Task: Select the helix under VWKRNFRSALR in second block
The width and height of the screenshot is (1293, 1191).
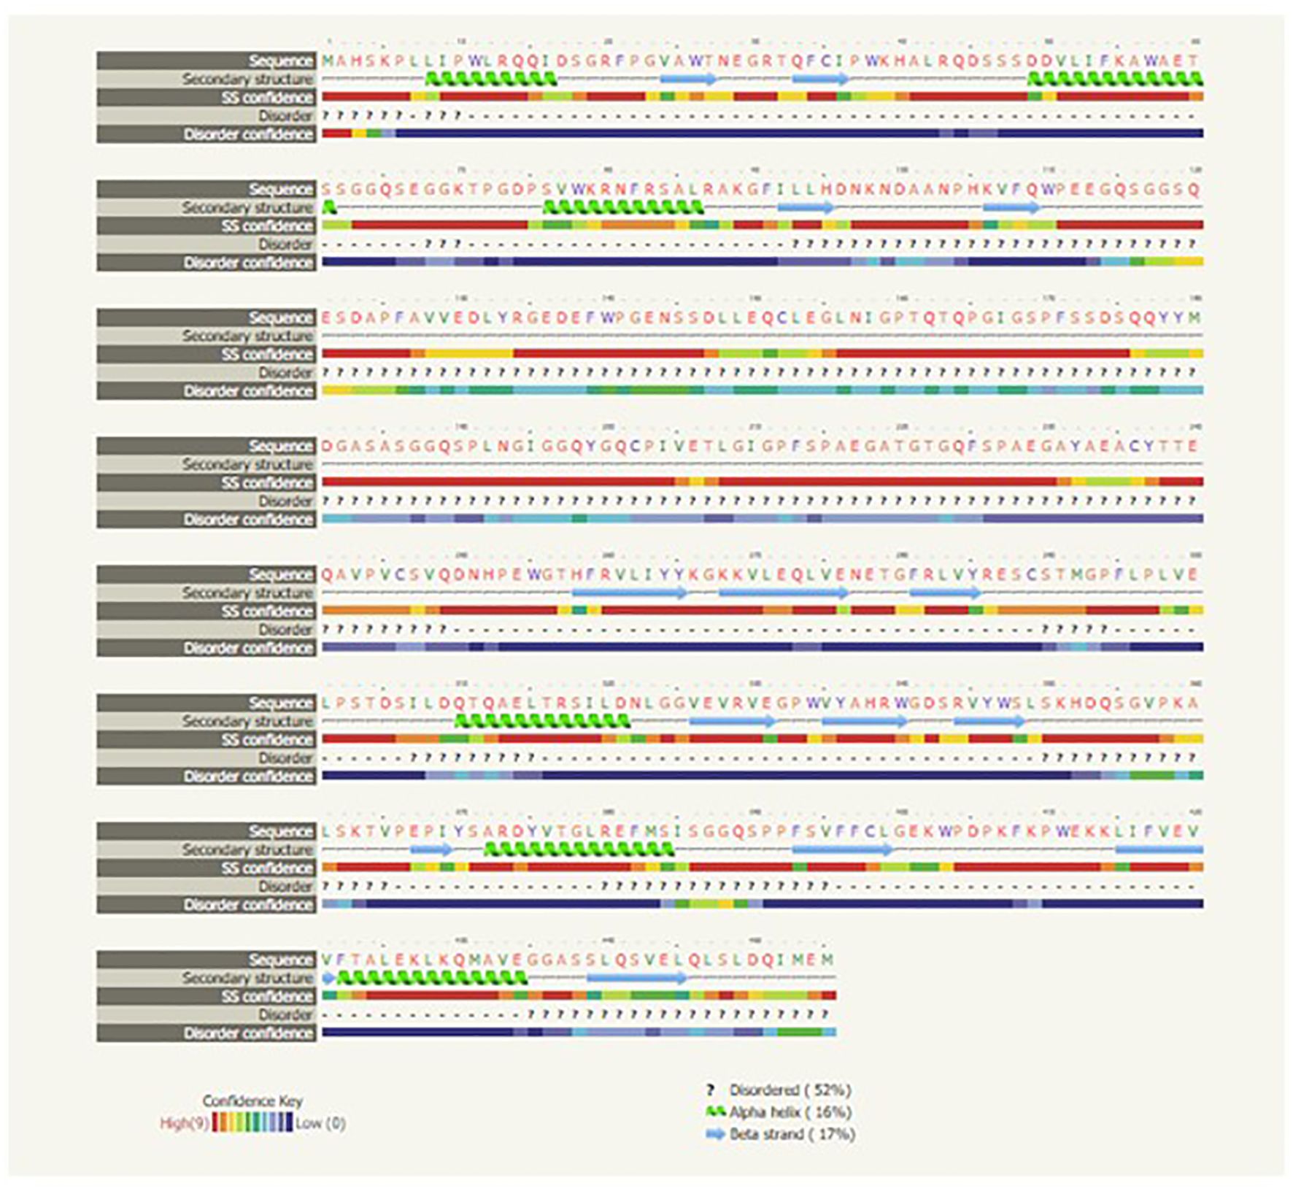Action: click(624, 207)
